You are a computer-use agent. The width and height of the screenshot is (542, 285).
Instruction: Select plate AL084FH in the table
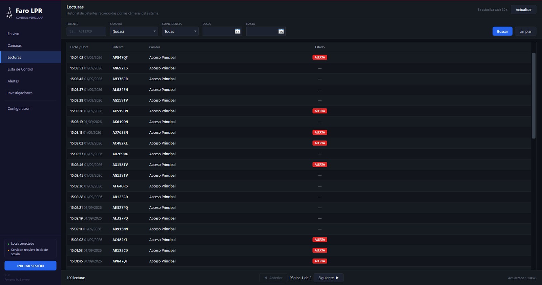coord(120,90)
